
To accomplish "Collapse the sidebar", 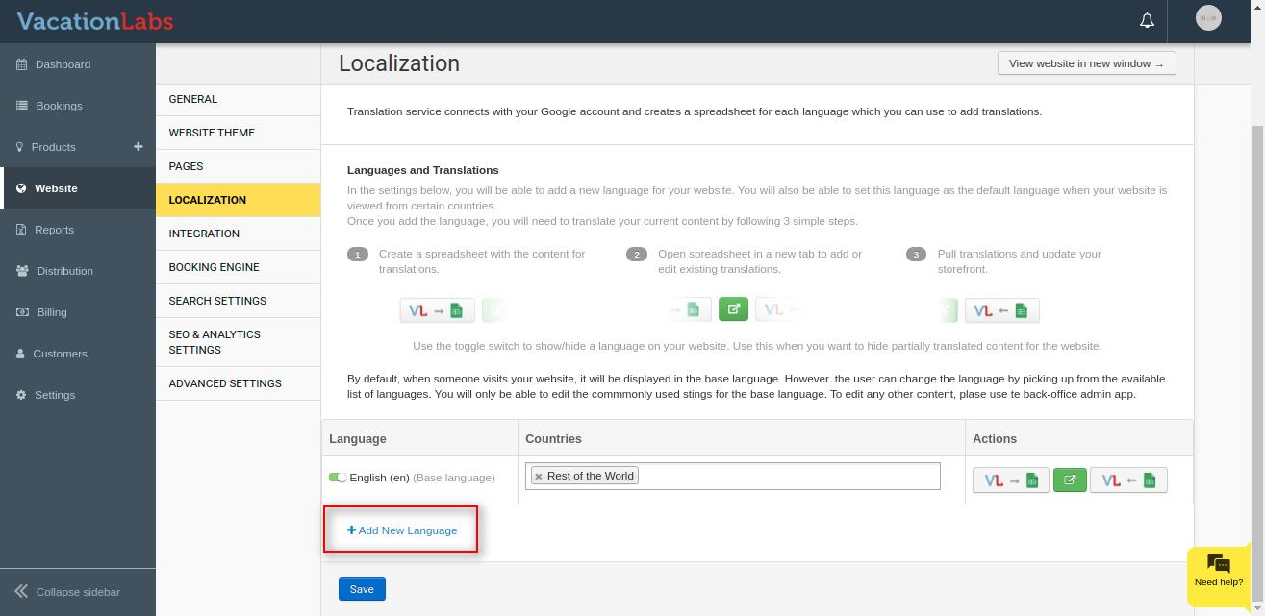I will (67, 592).
